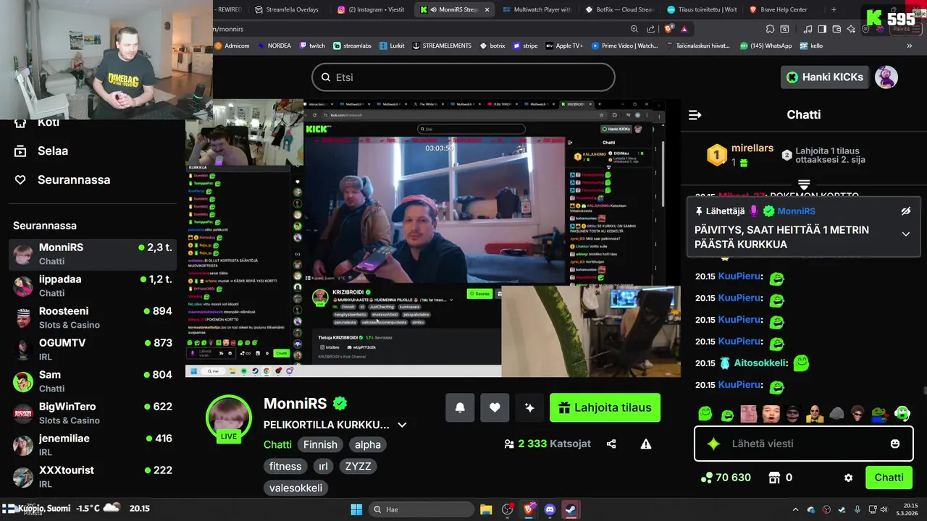Select the green smiley blob quick emote
This screenshot has height=521, width=927.
[x=705, y=414]
